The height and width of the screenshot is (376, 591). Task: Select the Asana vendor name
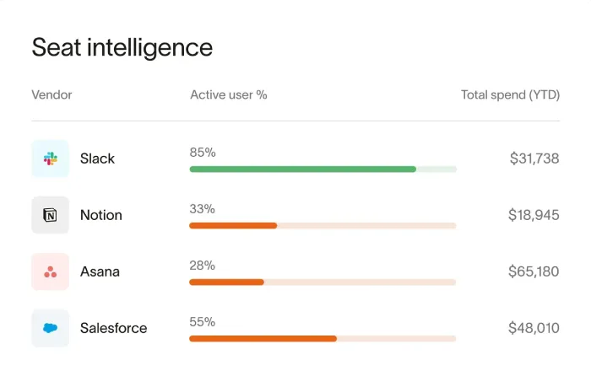point(100,271)
